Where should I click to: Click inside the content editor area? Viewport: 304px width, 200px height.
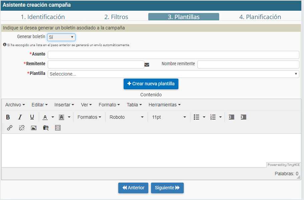[151, 151]
